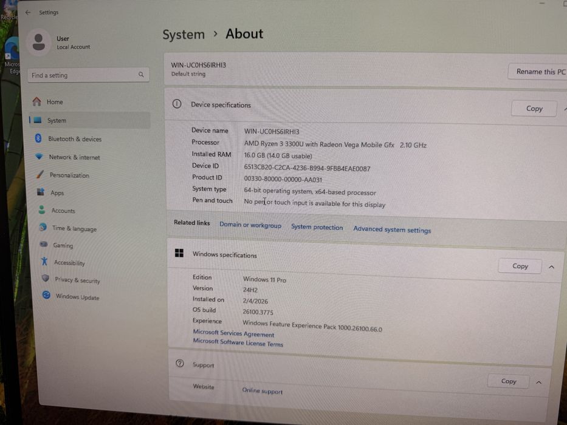Click the User Local Account name
The width and height of the screenshot is (567, 425).
pyautogui.click(x=73, y=42)
